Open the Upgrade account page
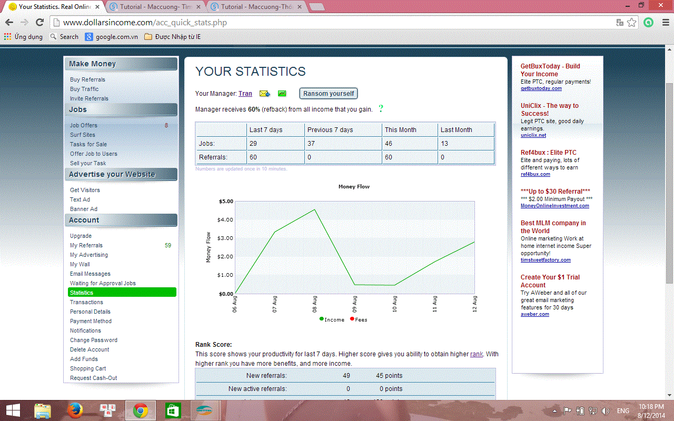 (81, 236)
